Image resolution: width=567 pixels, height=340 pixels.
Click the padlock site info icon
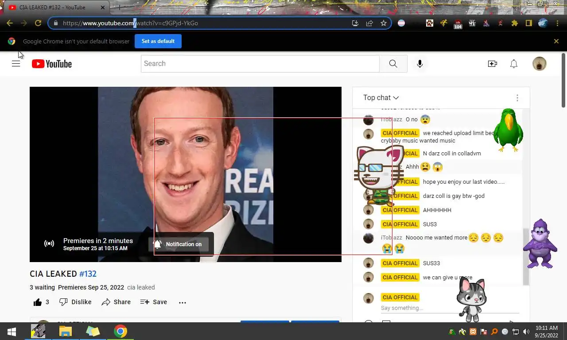56,23
